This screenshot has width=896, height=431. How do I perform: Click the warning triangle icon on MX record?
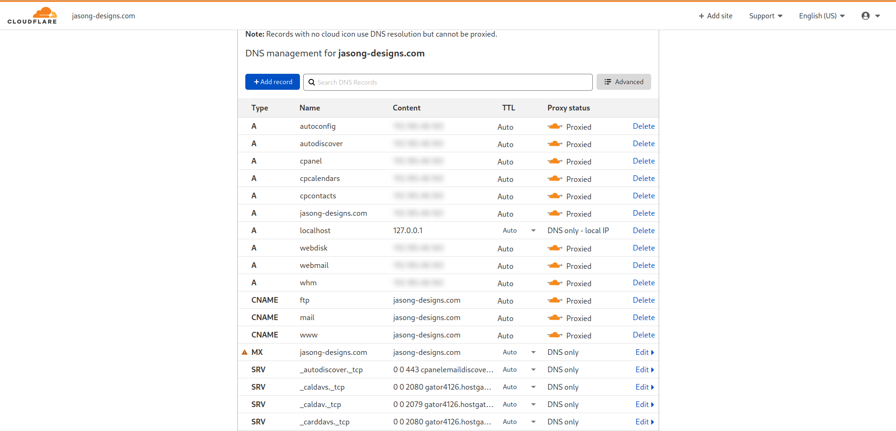coord(244,352)
